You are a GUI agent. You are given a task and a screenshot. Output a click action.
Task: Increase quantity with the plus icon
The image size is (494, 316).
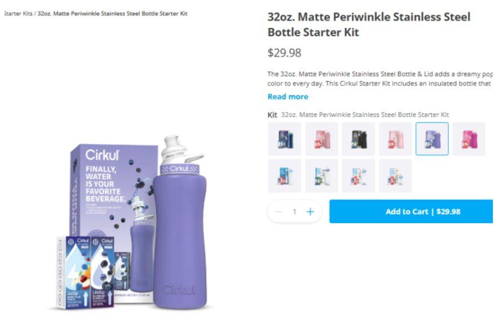(x=310, y=212)
